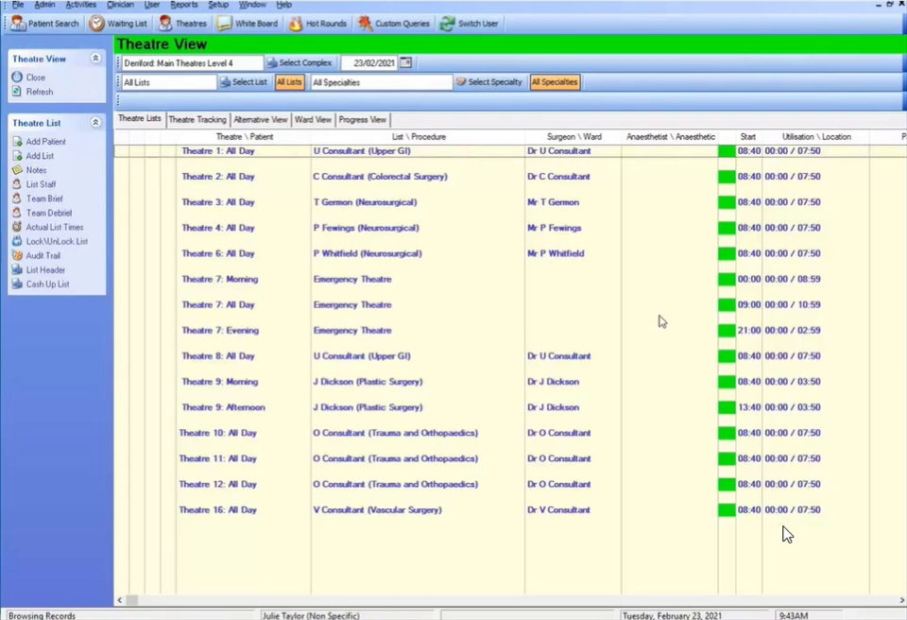Click green status box for Theatre 1
This screenshot has height=620, width=907.
727,151
